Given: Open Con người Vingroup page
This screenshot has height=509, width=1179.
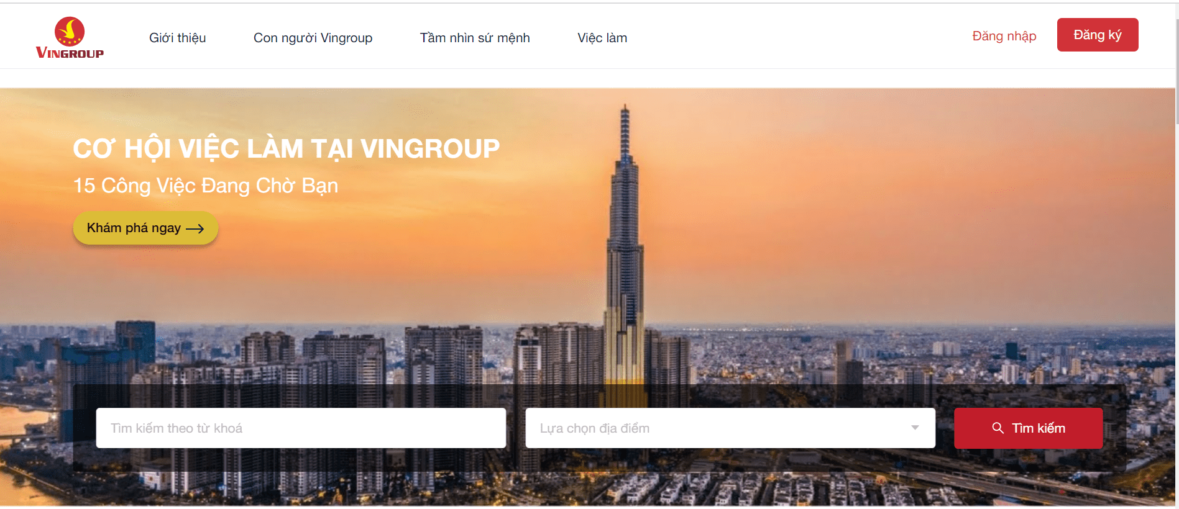Looking at the screenshot, I should pos(313,38).
